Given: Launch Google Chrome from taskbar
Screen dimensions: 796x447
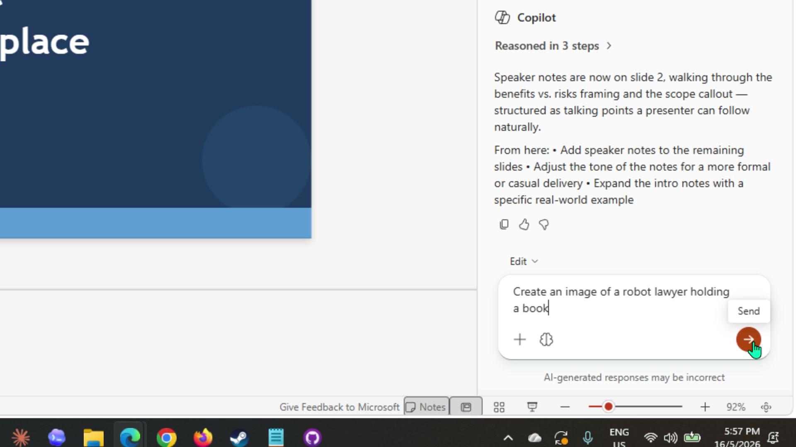Looking at the screenshot, I should [x=167, y=437].
